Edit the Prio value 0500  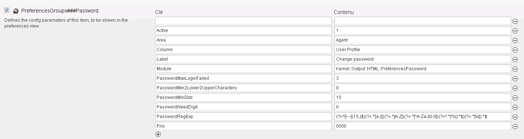(x=423, y=126)
